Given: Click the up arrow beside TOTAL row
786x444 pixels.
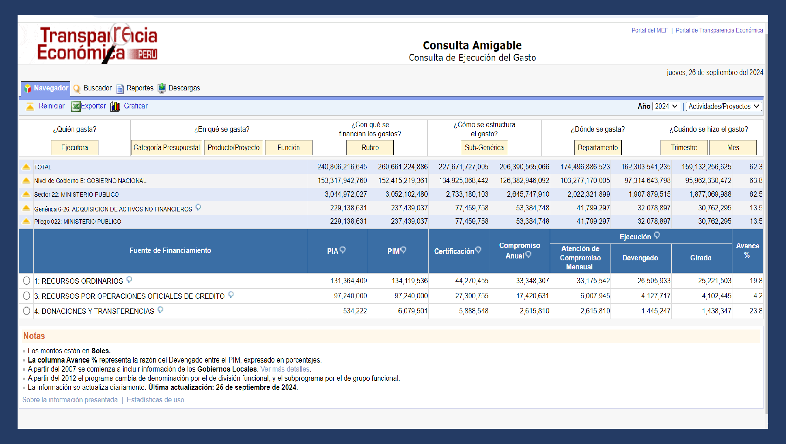Looking at the screenshot, I should pos(26,166).
